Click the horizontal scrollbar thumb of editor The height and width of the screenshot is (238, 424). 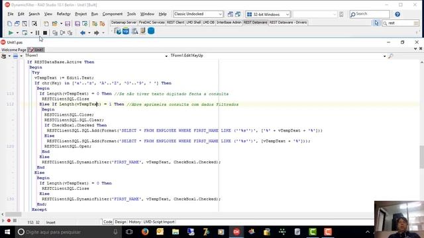coord(13,214)
